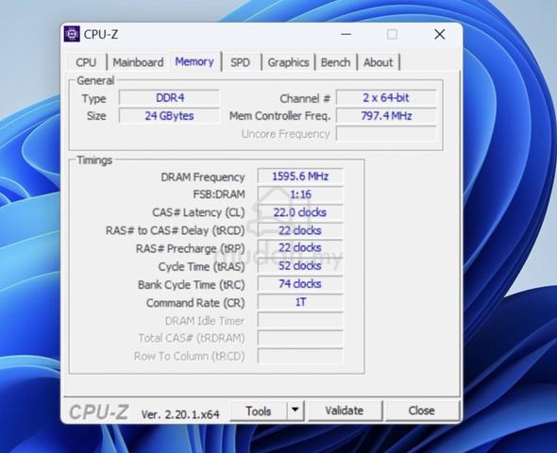The width and height of the screenshot is (557, 453).
Task: Go to the Bench tab
Action: (336, 62)
